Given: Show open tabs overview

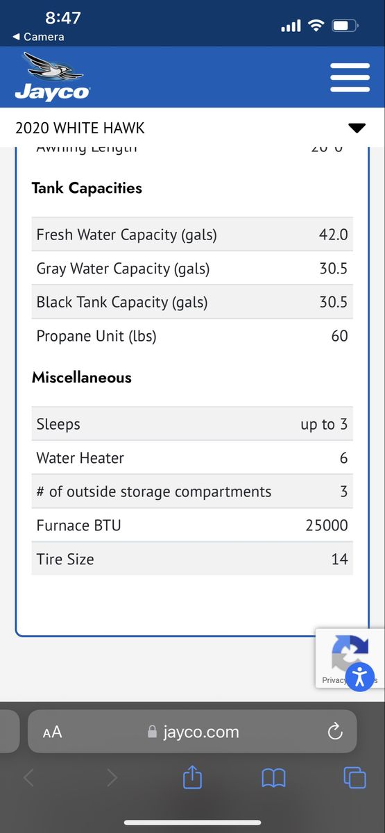Looking at the screenshot, I should [x=354, y=777].
